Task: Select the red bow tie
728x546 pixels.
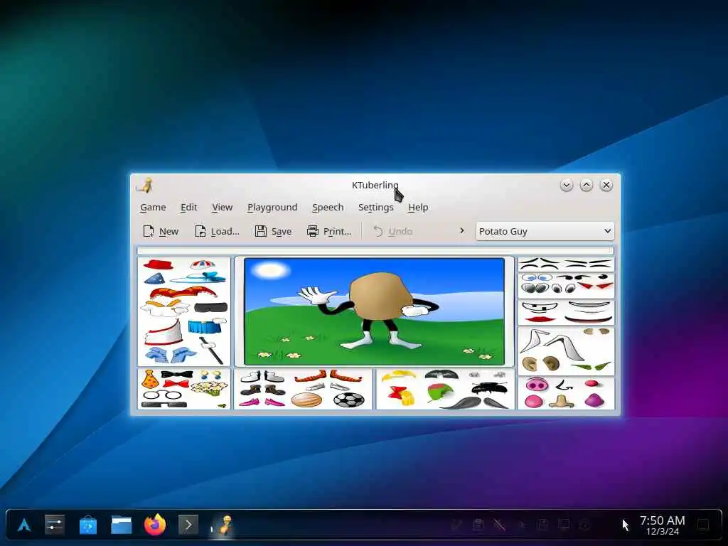Action: (x=176, y=384)
